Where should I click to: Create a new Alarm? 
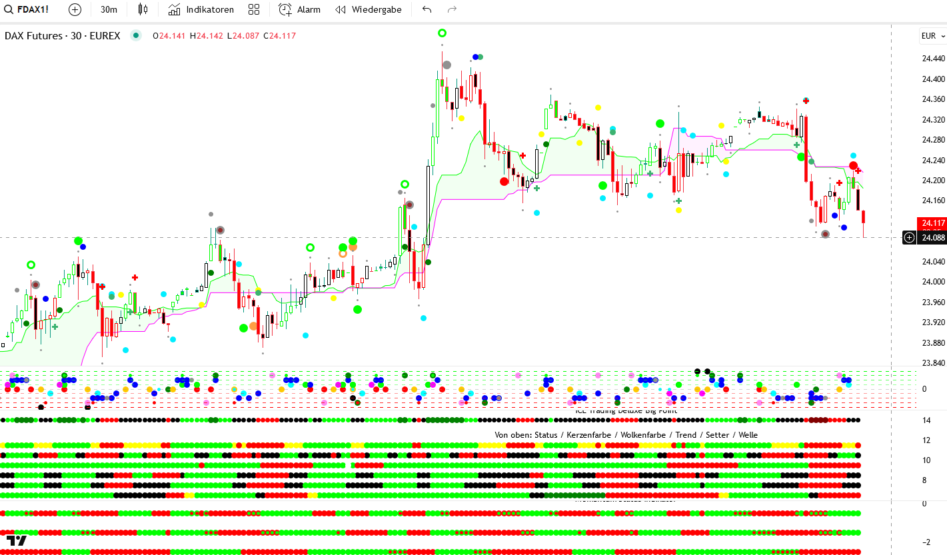[299, 9]
